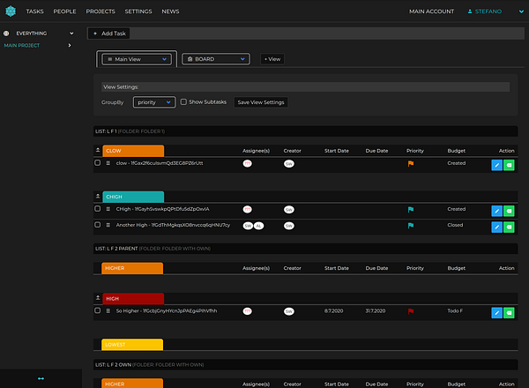Open the Settings menu
This screenshot has width=529, height=388.
tap(138, 11)
